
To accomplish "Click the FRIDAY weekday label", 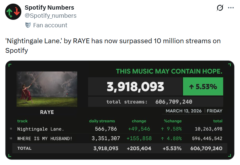I will pyautogui.click(x=214, y=111).
